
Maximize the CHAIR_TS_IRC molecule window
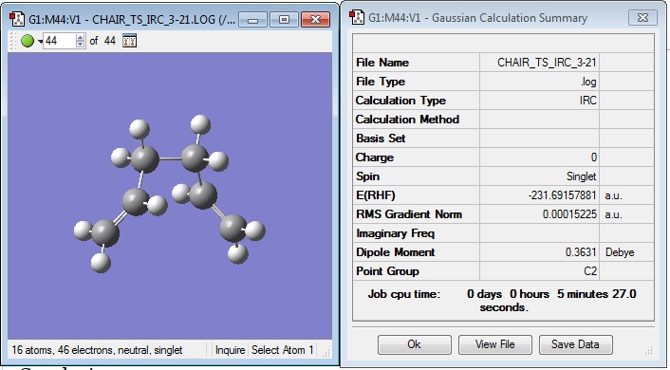point(284,19)
